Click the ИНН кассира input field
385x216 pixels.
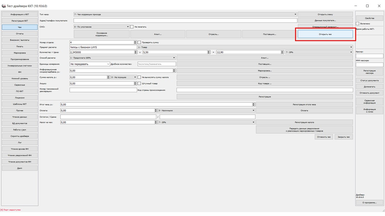pos(369,65)
